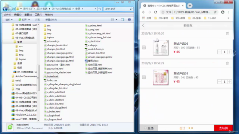
Task: Open the 组织 dropdown in Explorer toolbar
Action: 9,20
